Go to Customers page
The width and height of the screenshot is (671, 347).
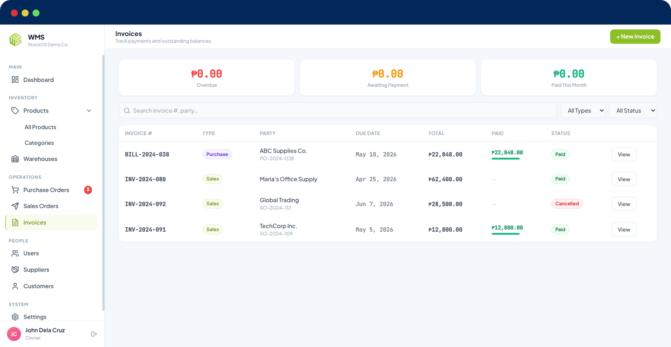[x=51, y=286]
